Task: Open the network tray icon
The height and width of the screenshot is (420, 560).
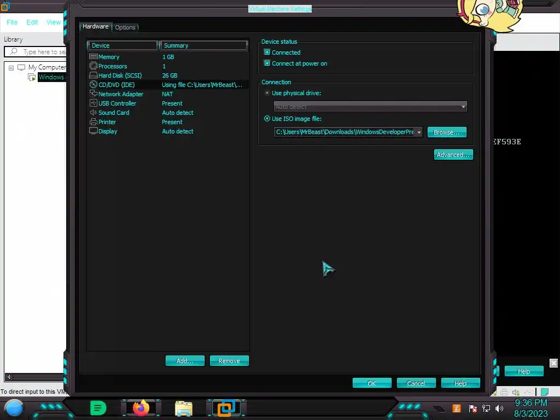Action: pyautogui.click(x=486, y=408)
